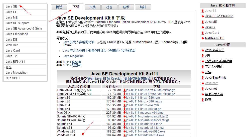250x137 pixels.
Task: Click red arrow icon next to JavaFX
Action: click(x=203, y=28)
